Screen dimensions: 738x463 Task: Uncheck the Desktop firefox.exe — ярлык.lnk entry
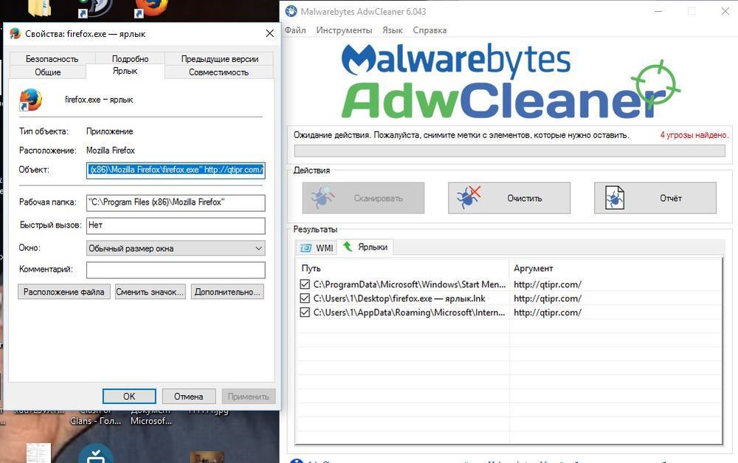coord(305,298)
